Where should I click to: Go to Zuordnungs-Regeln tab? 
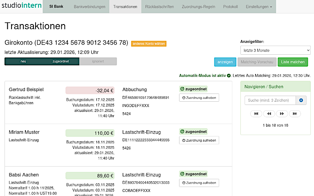point(198,7)
